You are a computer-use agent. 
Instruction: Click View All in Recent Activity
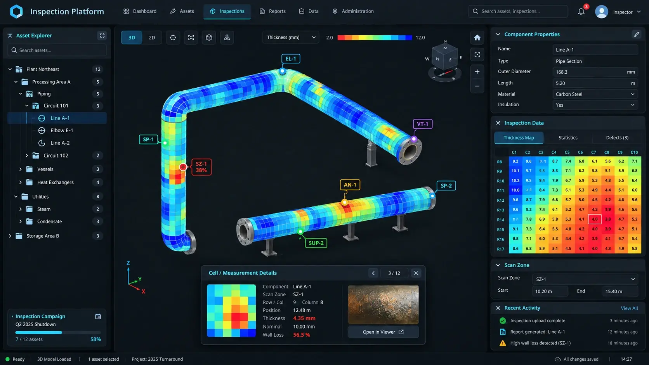pyautogui.click(x=629, y=308)
